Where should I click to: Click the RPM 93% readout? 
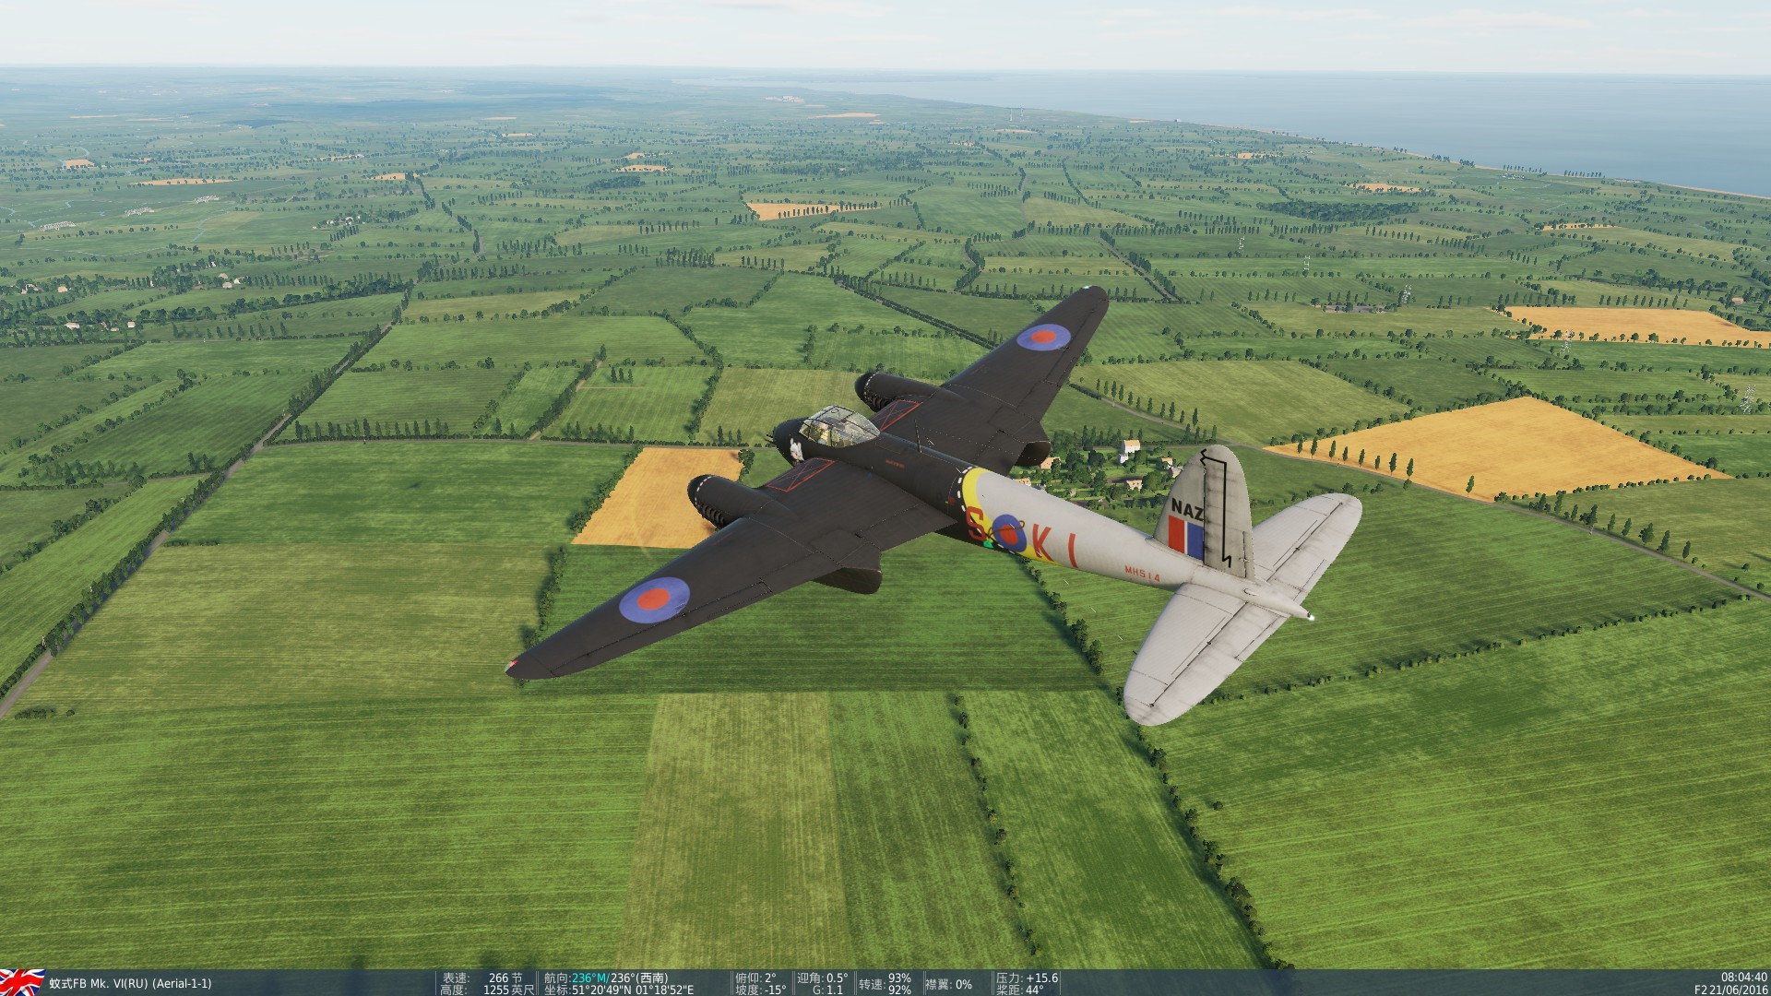[898, 978]
